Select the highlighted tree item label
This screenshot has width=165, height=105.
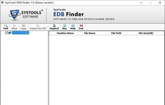point(21,33)
